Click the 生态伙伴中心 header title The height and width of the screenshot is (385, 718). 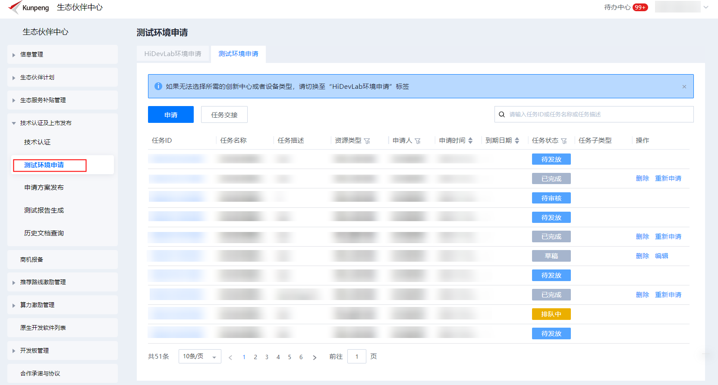pos(80,7)
